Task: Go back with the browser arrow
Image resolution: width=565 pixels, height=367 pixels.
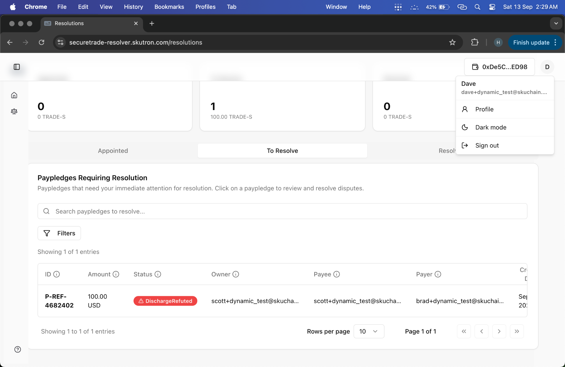Action: point(10,42)
